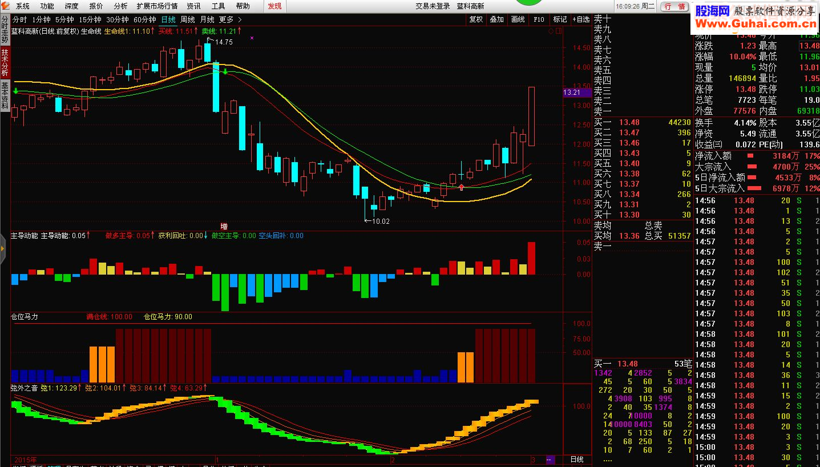Click the 行情 button at top right
Screen dimensions: 820x467
coord(674,7)
